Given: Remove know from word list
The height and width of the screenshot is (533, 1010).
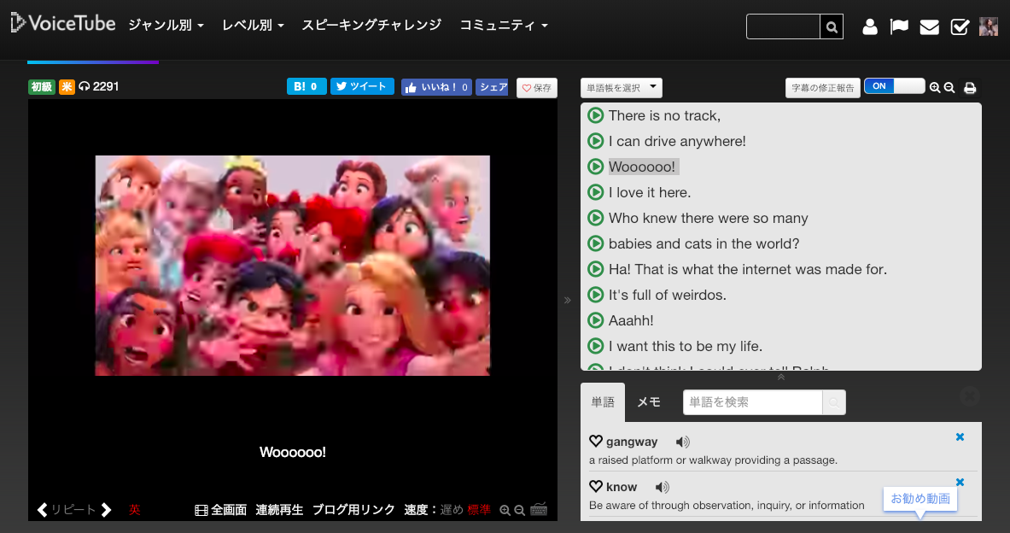Looking at the screenshot, I should tap(960, 482).
